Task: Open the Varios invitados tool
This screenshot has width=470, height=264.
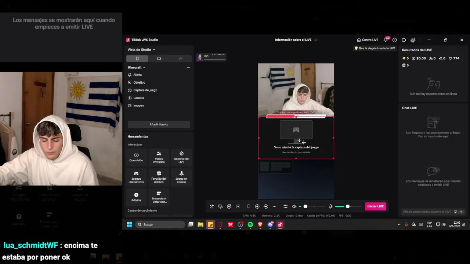Action: (x=159, y=157)
